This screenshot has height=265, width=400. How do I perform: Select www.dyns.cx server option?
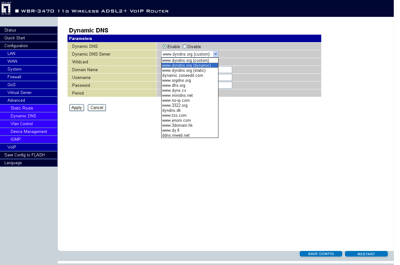click(190, 90)
